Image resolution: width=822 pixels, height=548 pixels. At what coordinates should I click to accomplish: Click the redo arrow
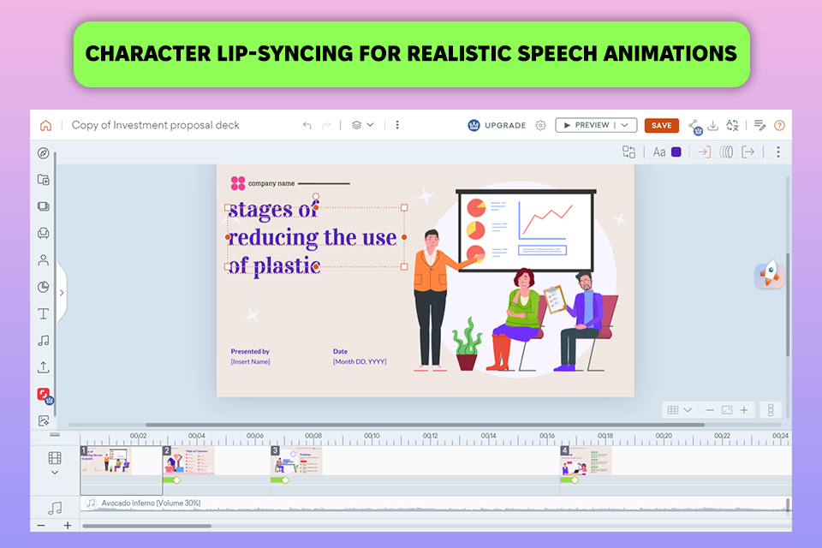(x=326, y=125)
